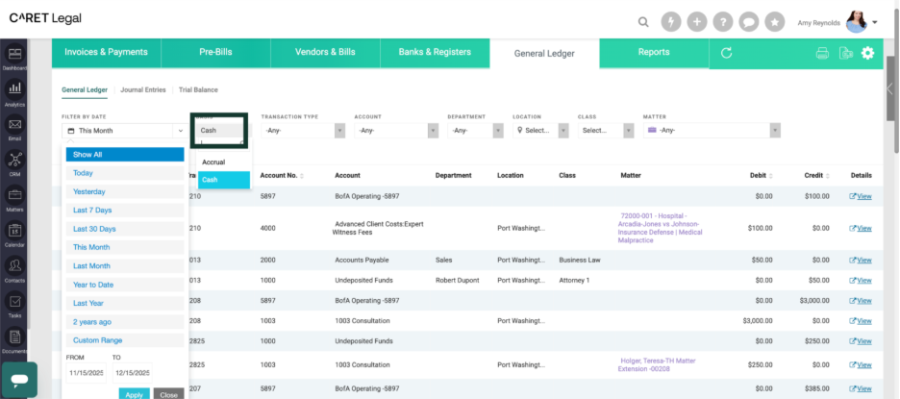Viewport: 900px width, 399px height.
Task: Select Yesterday date option
Action: [125, 191]
